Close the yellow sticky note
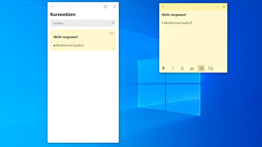This screenshot has height=147, width=262. (x=224, y=7)
